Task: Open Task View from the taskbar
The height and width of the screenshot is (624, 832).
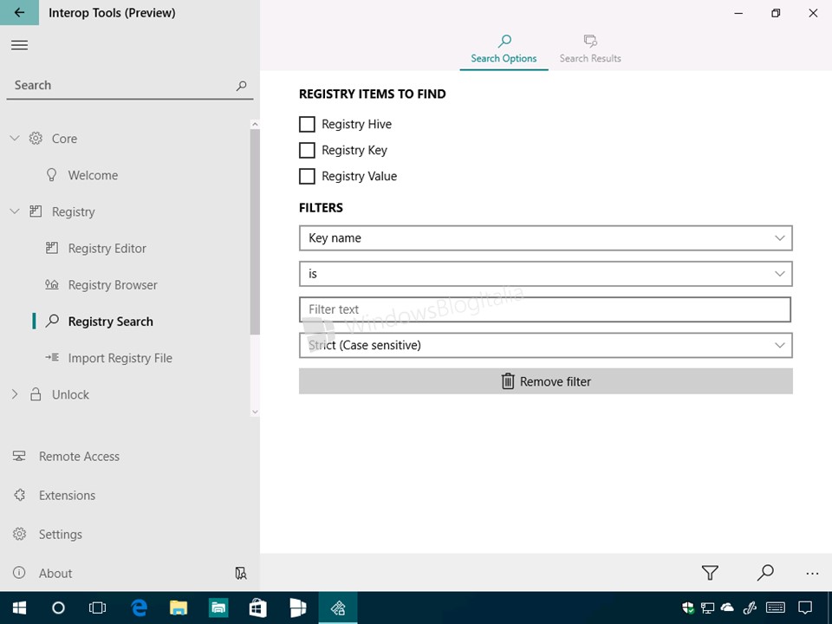Action: (98, 608)
